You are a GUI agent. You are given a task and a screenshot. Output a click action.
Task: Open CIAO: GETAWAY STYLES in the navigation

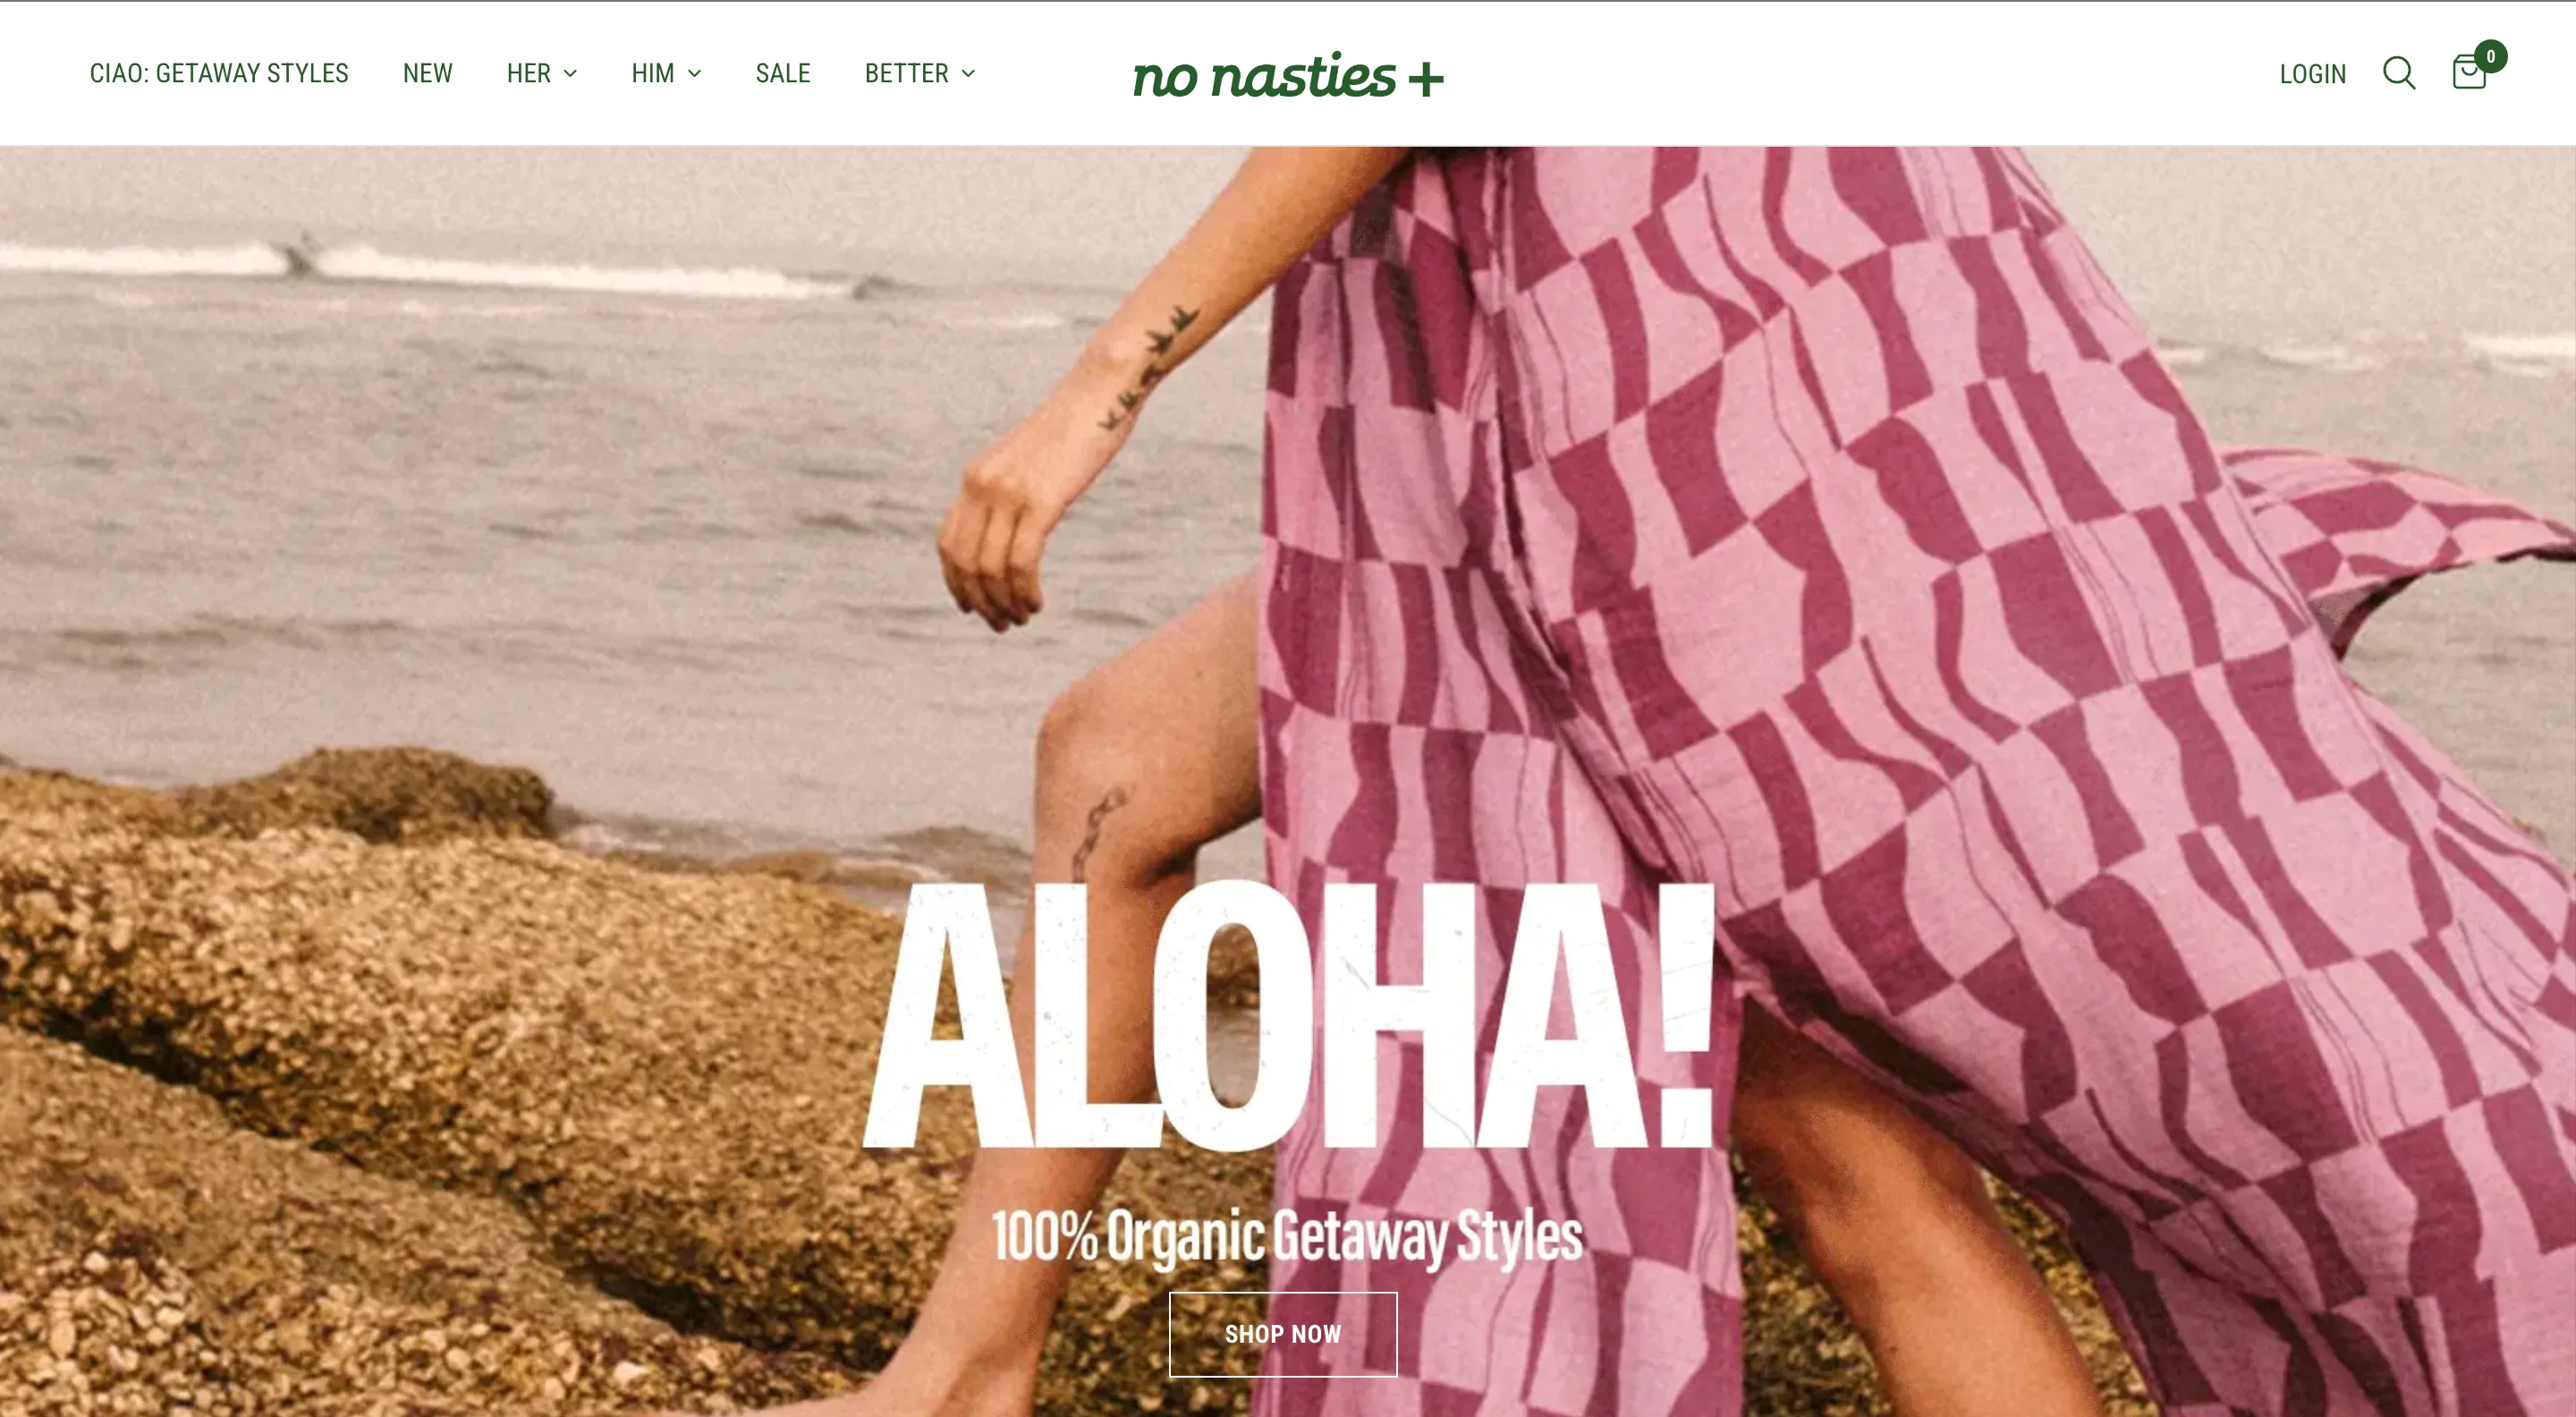pyautogui.click(x=219, y=73)
